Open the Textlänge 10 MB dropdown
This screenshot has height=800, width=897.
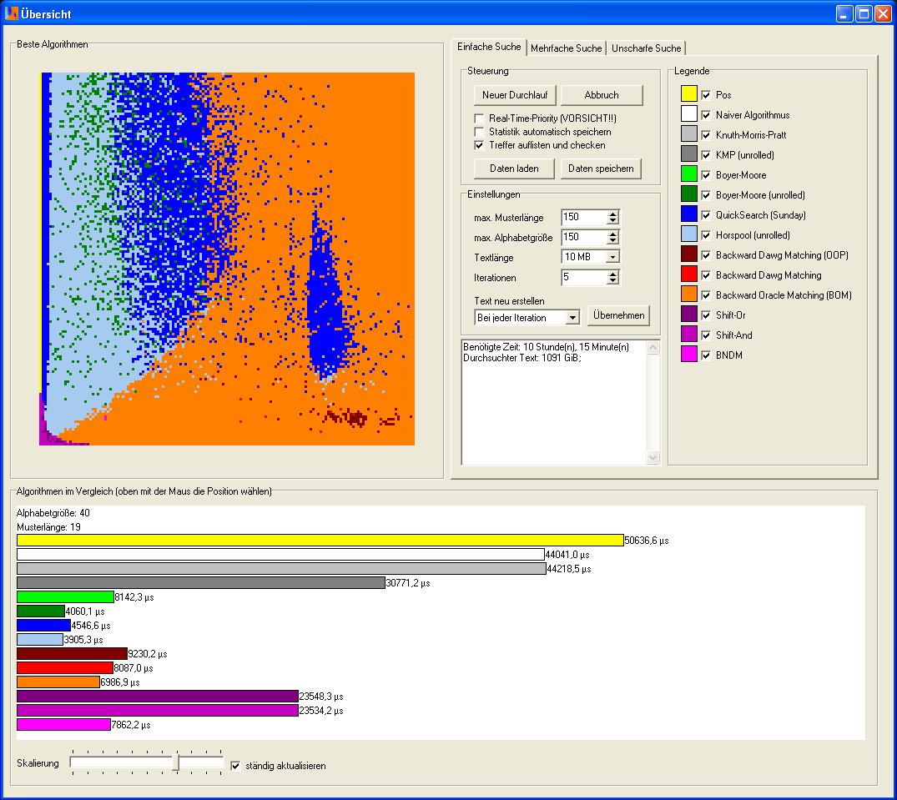pos(613,257)
